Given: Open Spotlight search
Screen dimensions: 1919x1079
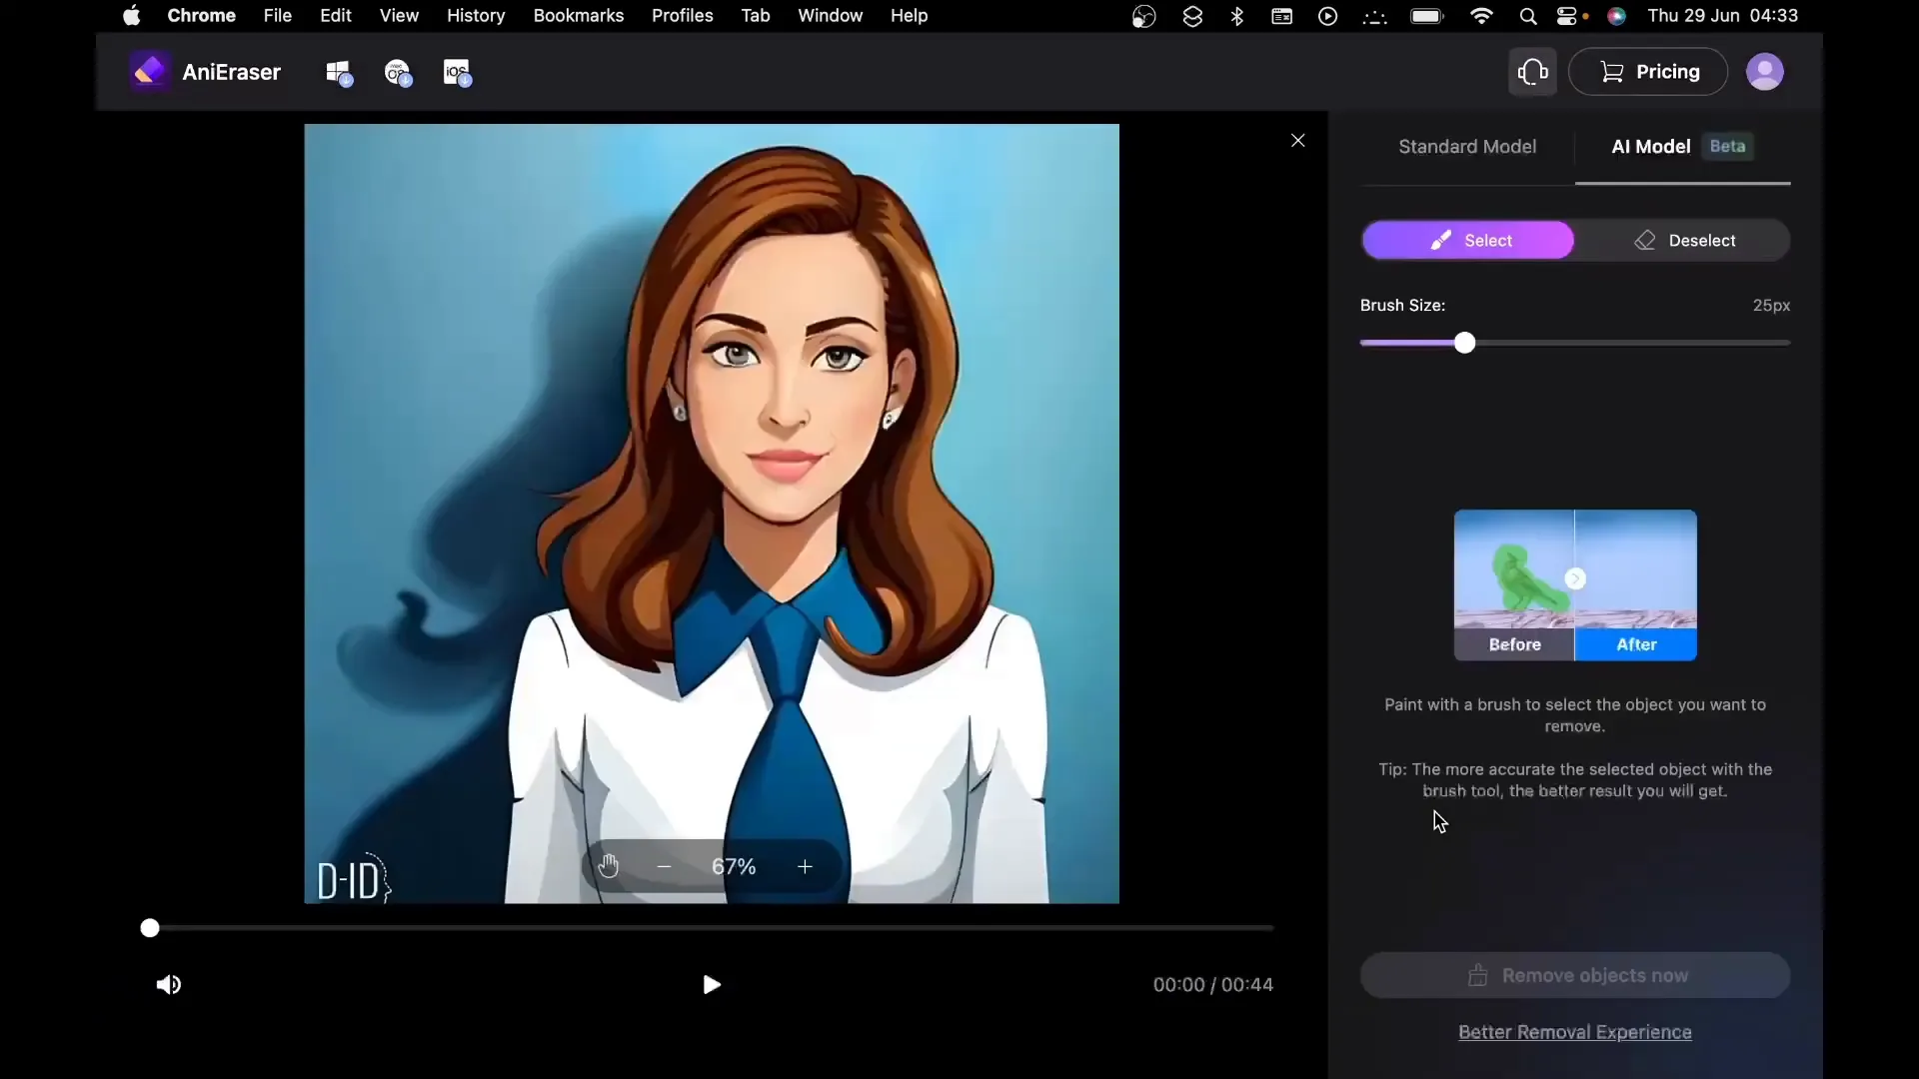Looking at the screenshot, I should click(x=1528, y=16).
